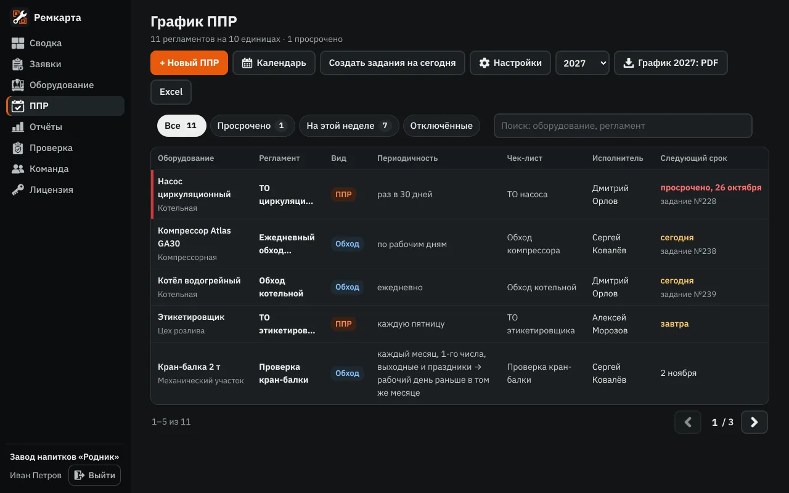Select the Все filter tab
This screenshot has height=493, width=789.
point(181,126)
